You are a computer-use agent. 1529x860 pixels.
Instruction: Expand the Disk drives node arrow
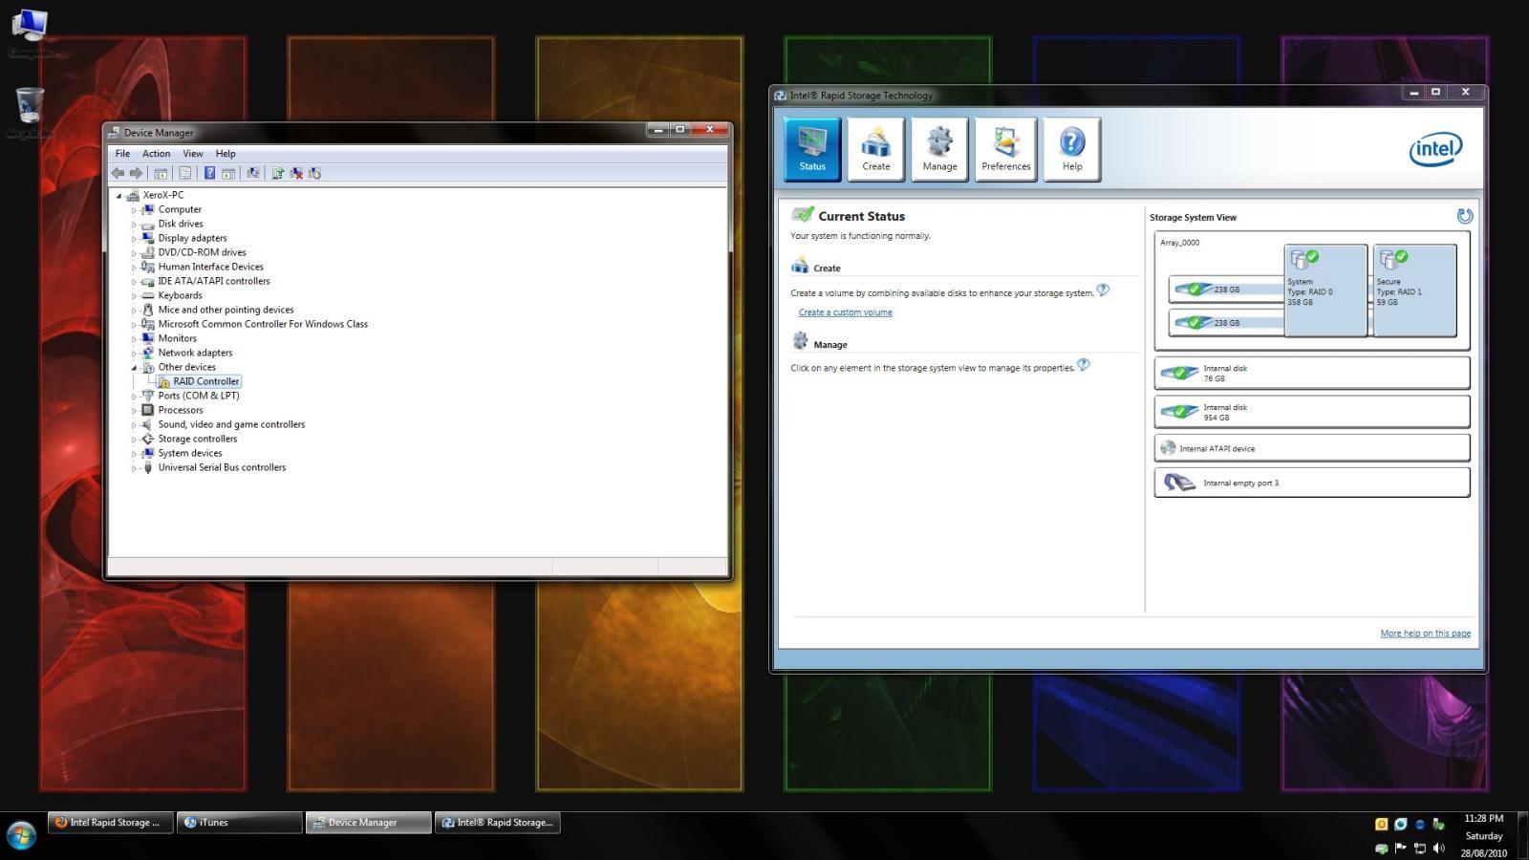[134, 224]
